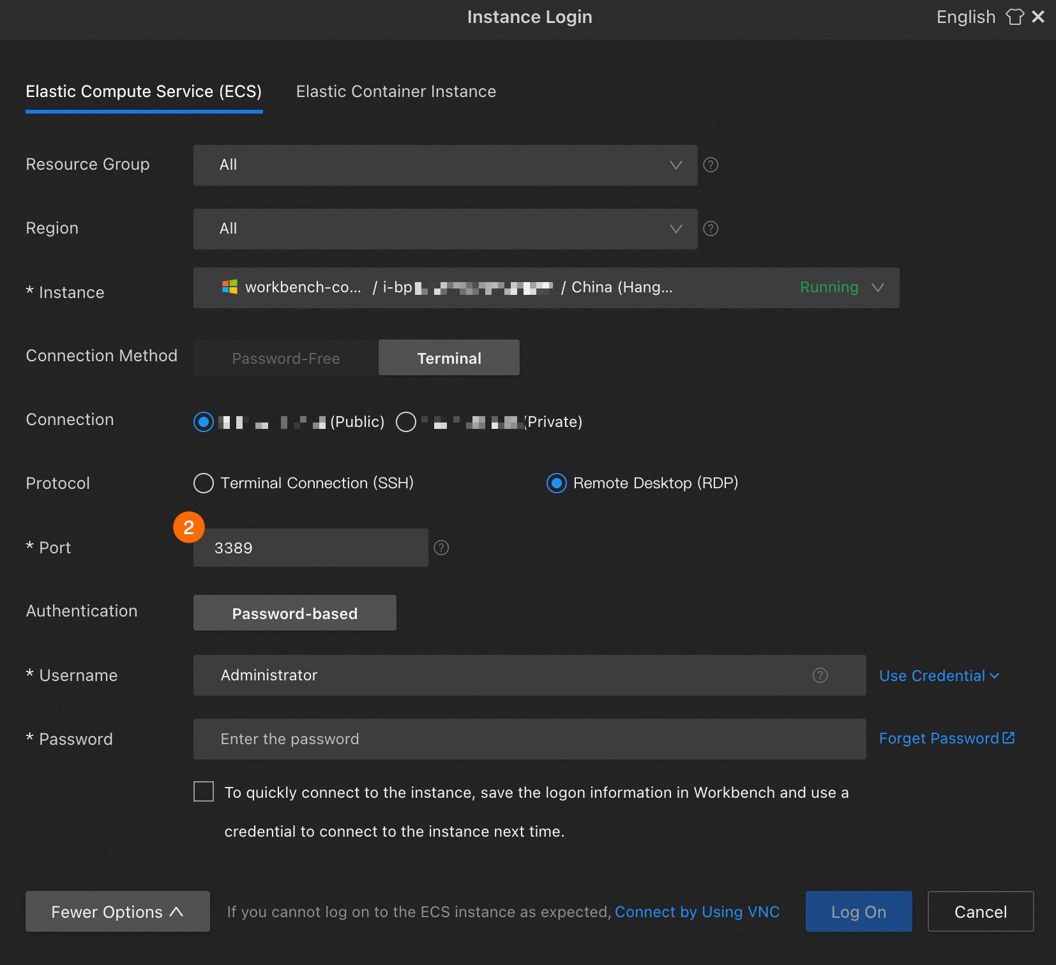The width and height of the screenshot is (1056, 965).
Task: Enable the save logon information checkbox
Action: [x=204, y=792]
